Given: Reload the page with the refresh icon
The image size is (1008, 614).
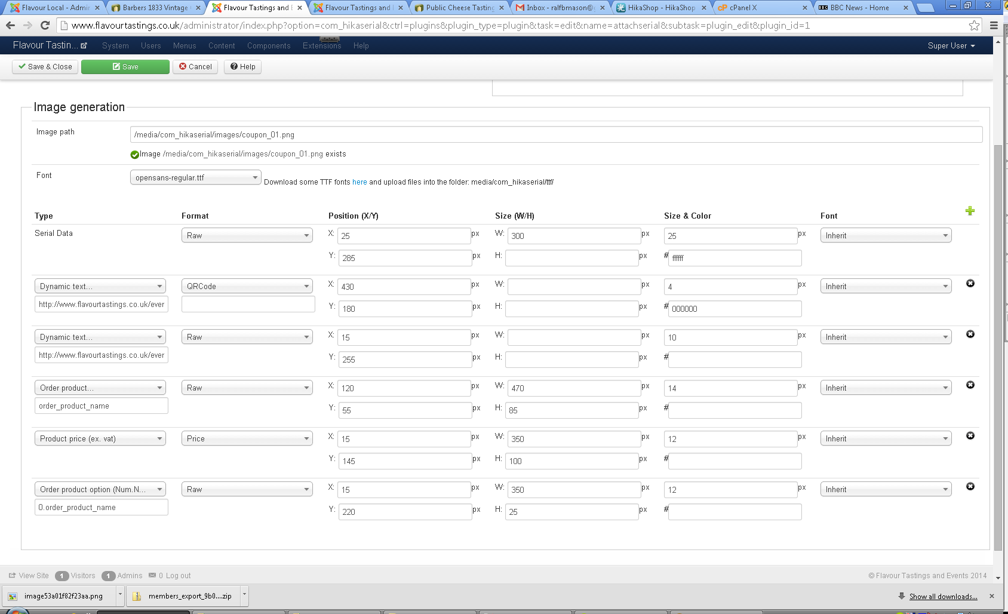Looking at the screenshot, I should coord(45,25).
